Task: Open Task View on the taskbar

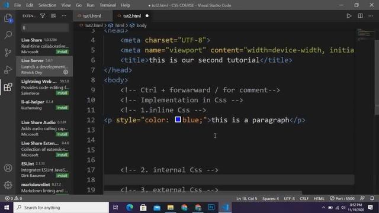Action: coord(115,208)
